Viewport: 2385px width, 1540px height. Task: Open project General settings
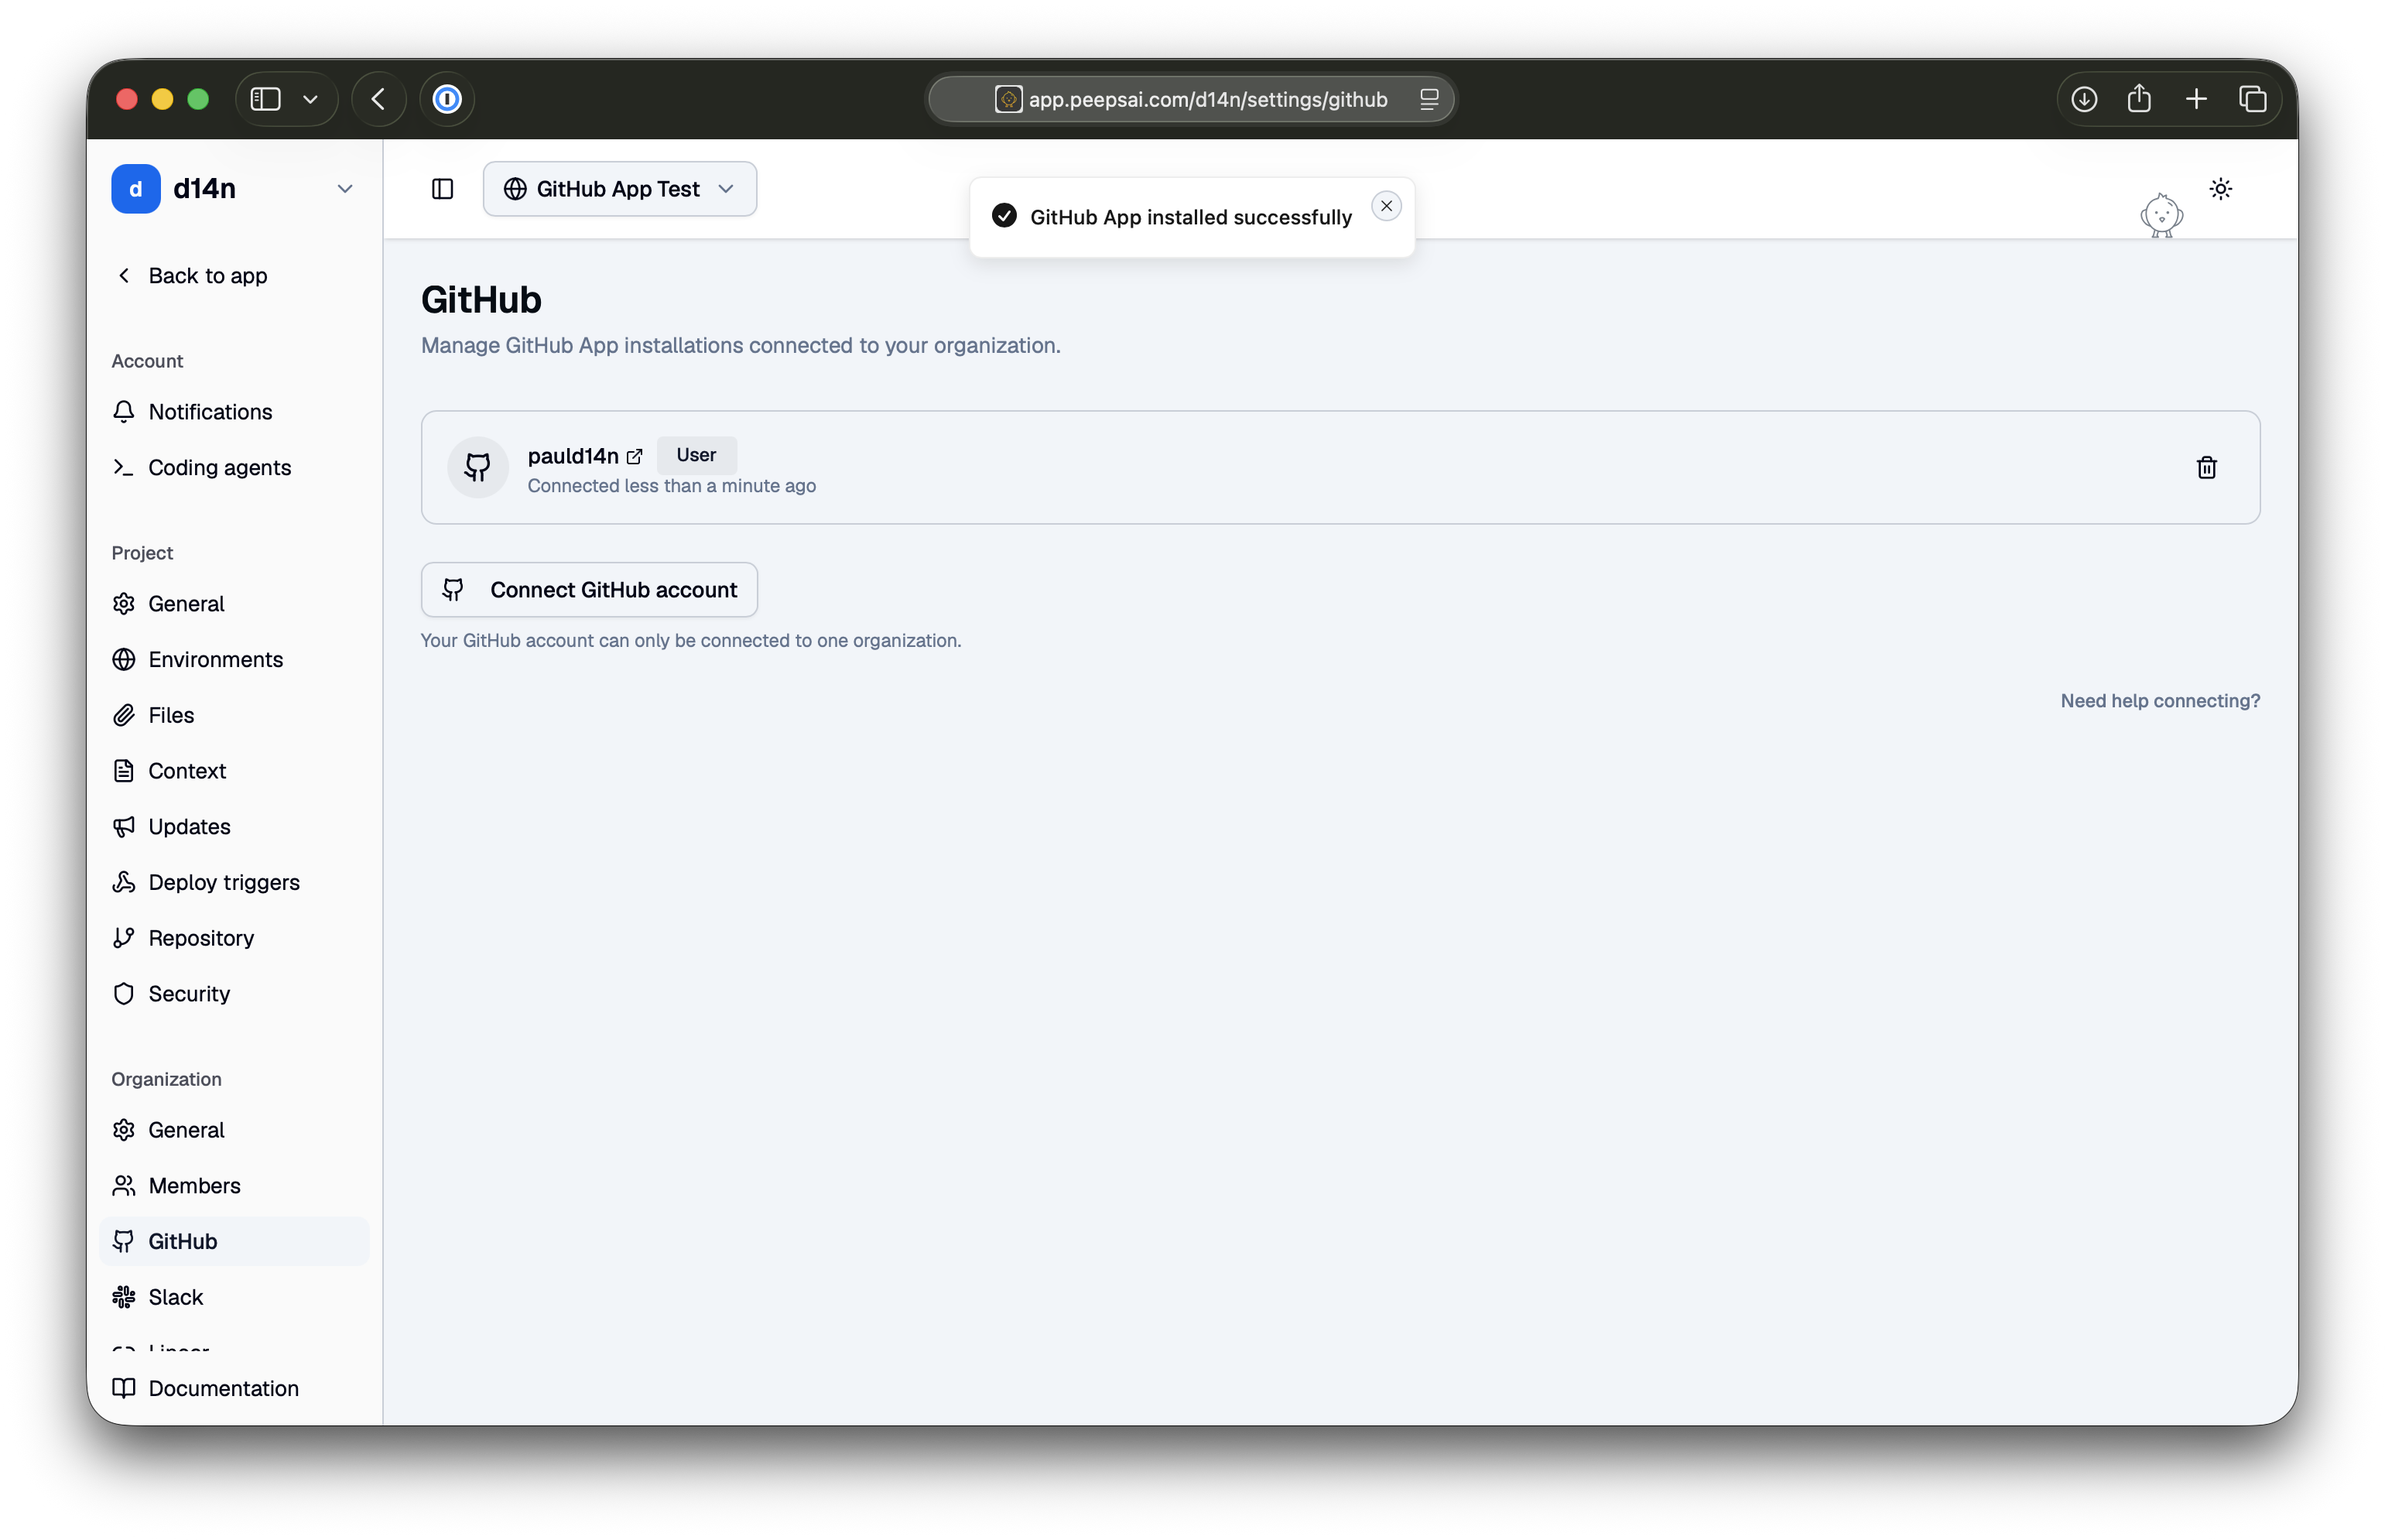click(235, 604)
